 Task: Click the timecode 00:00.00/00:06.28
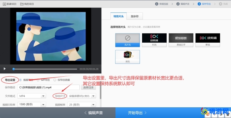89,69
